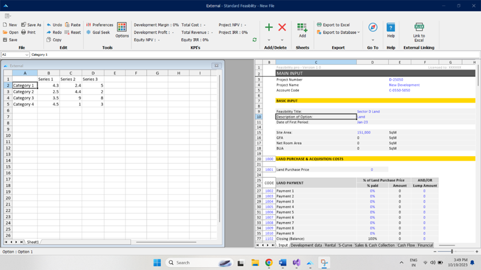Click the Export to Excel button
481x270 pixels.
pos(333,25)
